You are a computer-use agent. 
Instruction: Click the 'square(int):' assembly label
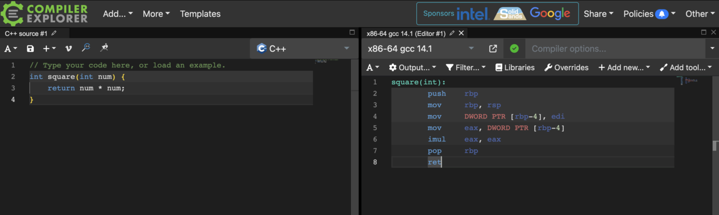point(418,83)
